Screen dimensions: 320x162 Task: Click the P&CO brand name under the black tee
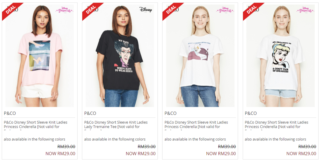click(x=90, y=113)
